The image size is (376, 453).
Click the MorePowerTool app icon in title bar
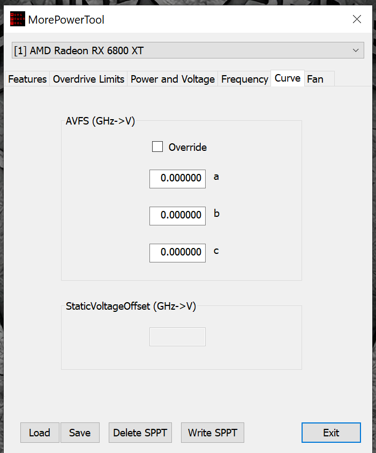18,19
